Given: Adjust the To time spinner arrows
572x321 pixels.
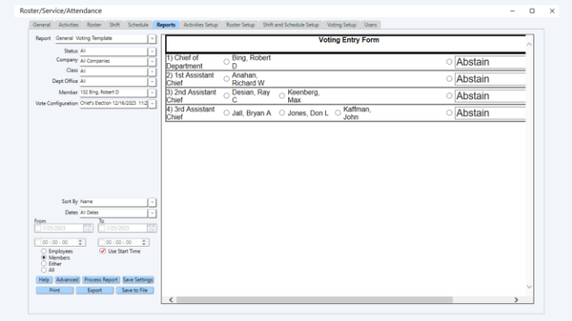Looking at the screenshot, I should (x=144, y=242).
